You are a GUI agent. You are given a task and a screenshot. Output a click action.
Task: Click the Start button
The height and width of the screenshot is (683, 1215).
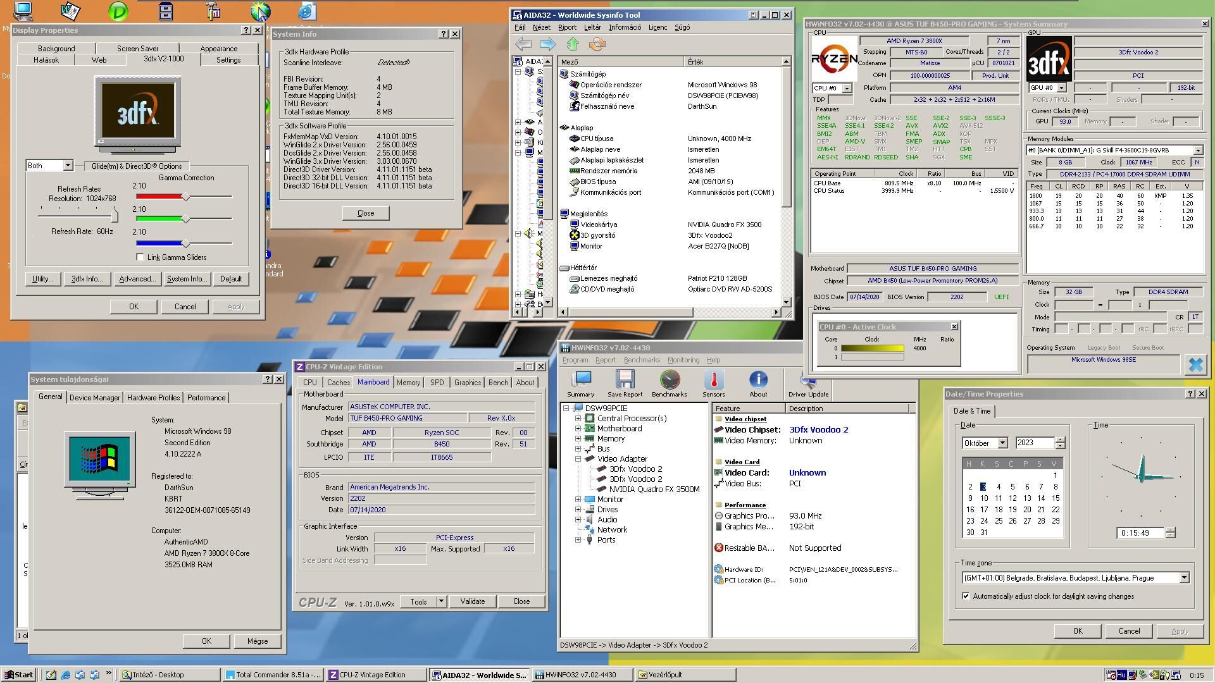[x=18, y=675]
